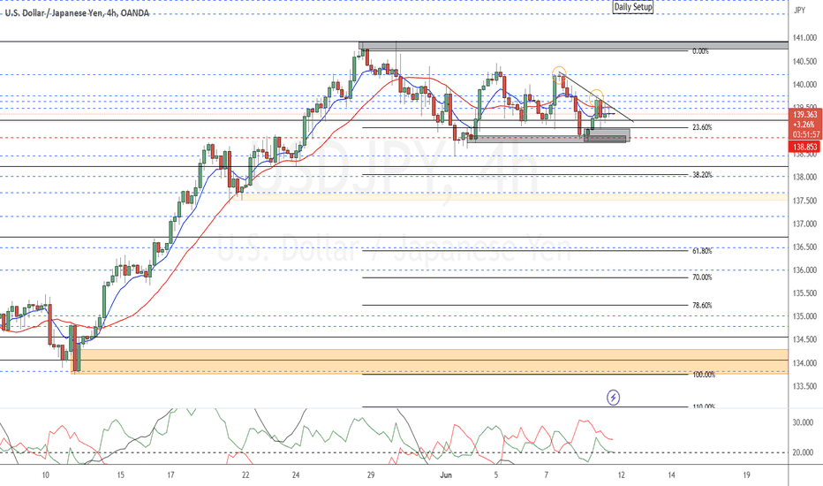Click the 138.000 price axis label
This screenshot has width=823, height=486.
pyautogui.click(x=804, y=177)
